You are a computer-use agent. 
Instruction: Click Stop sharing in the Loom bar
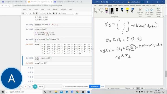click(x=95, y=86)
